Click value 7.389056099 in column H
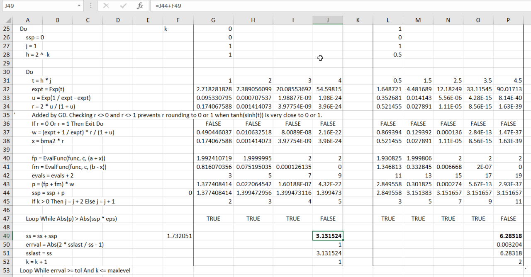This screenshot has width=531, height=277. click(x=254, y=89)
